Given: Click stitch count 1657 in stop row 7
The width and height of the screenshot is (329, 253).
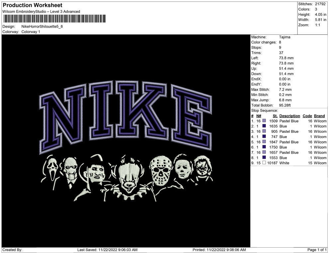Looking at the screenshot, I should [274, 152].
